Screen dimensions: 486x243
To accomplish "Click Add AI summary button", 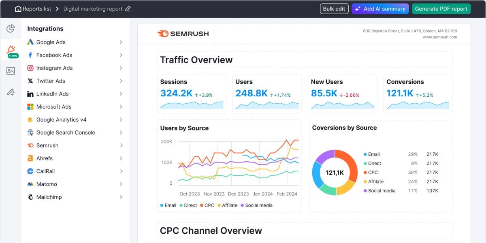I will [x=380, y=9].
